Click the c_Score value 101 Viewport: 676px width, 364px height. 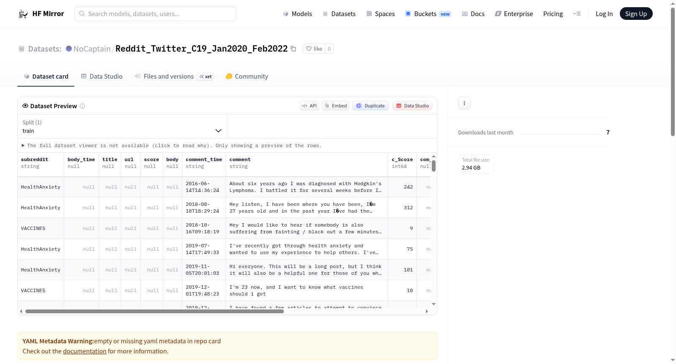(x=408, y=270)
